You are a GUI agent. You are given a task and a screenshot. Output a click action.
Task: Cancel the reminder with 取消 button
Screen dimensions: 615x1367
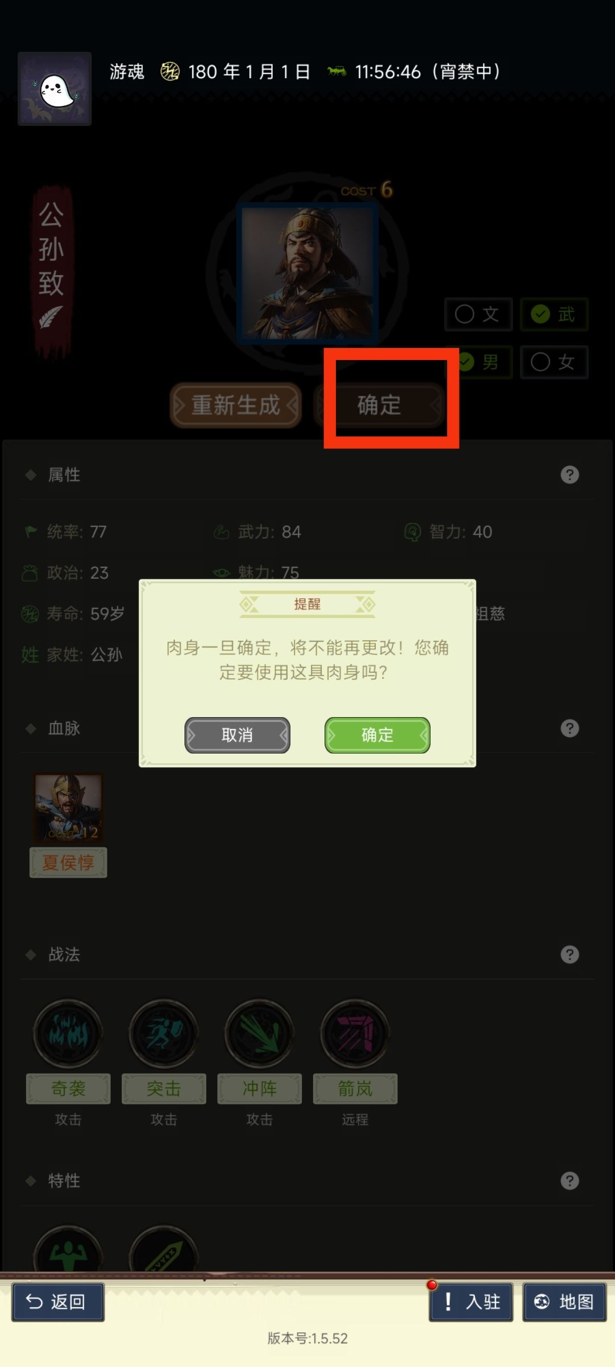pos(237,735)
